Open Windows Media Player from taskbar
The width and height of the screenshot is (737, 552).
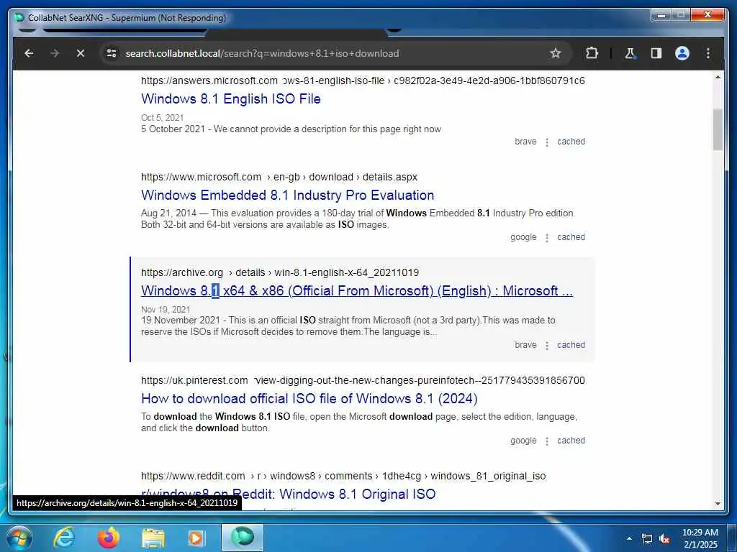[196, 538]
